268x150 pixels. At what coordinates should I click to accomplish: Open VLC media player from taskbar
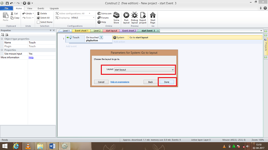tap(28, 146)
